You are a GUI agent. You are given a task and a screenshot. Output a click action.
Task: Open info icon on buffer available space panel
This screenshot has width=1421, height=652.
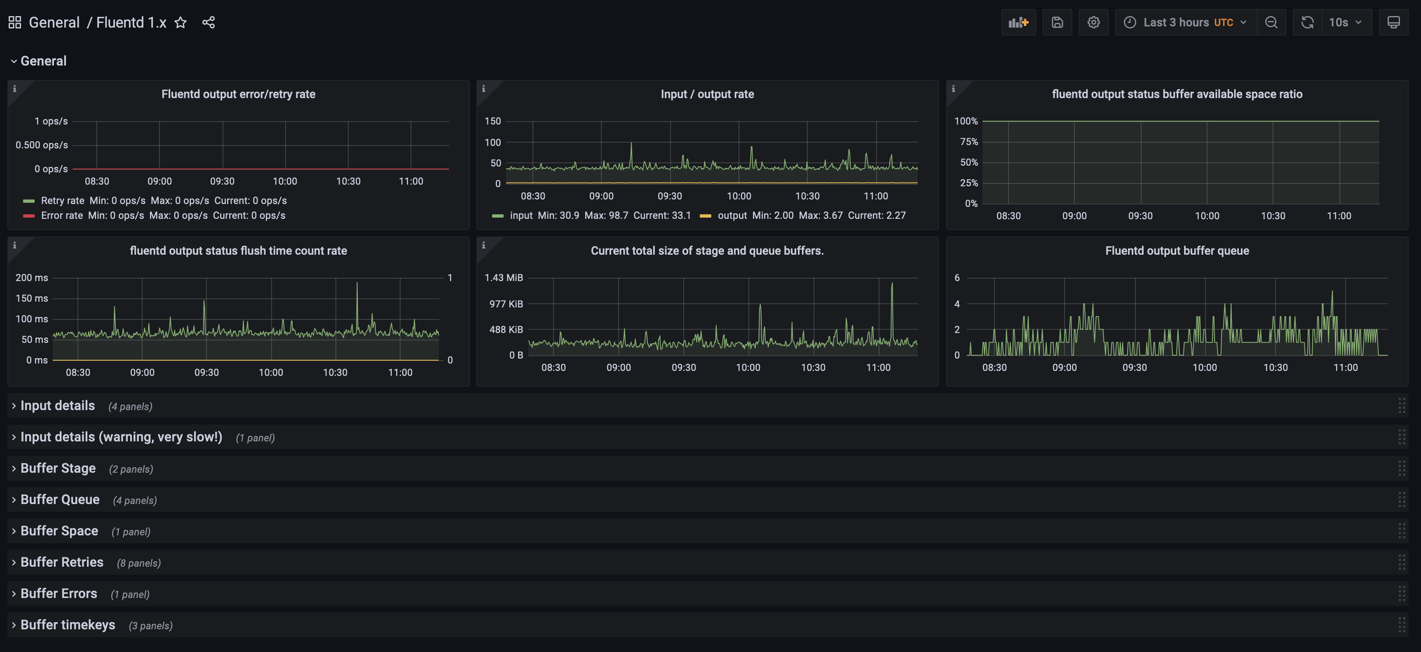point(953,88)
